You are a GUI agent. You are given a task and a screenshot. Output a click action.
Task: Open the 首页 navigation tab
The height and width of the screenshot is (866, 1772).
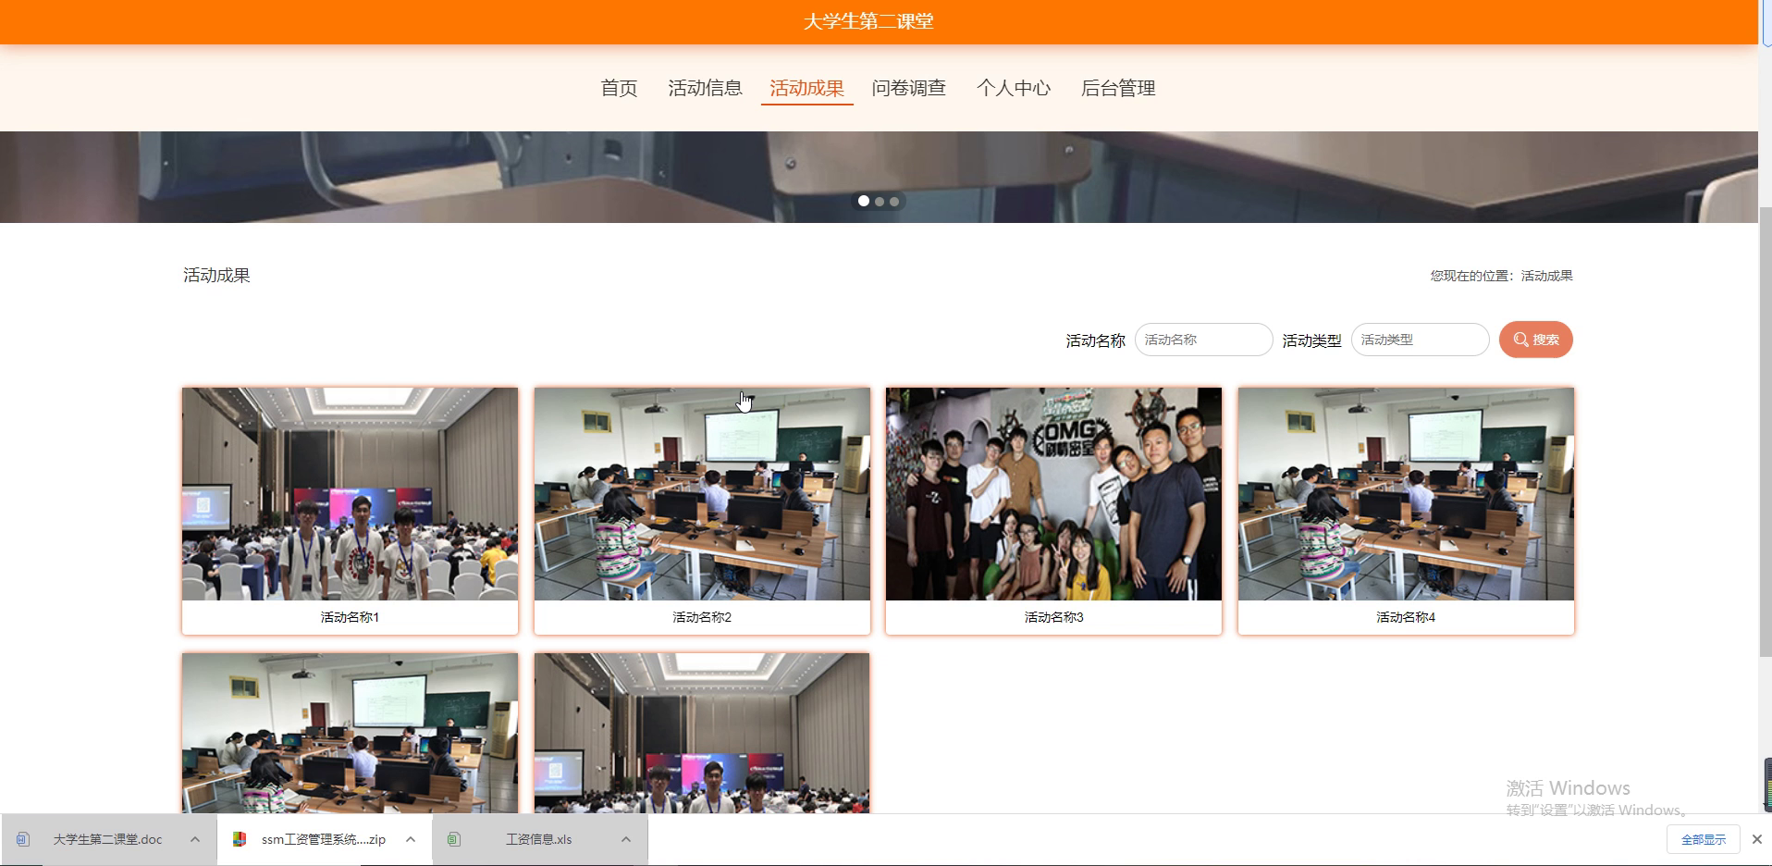point(619,88)
